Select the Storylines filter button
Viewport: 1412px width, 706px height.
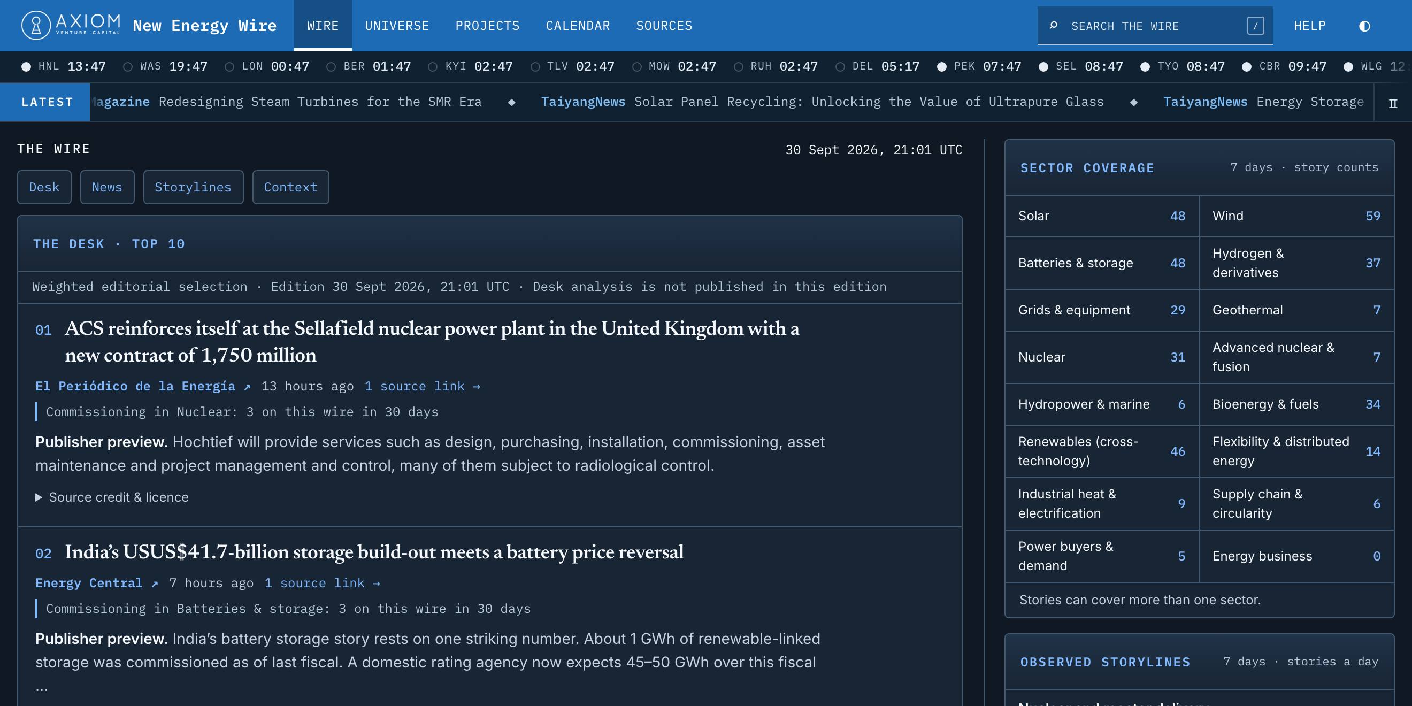[193, 187]
